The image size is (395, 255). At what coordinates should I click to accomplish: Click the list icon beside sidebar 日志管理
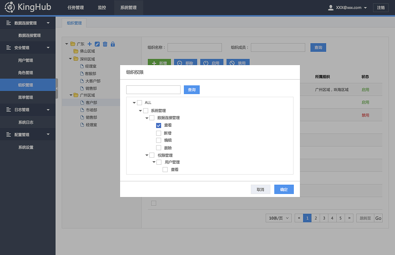9,110
